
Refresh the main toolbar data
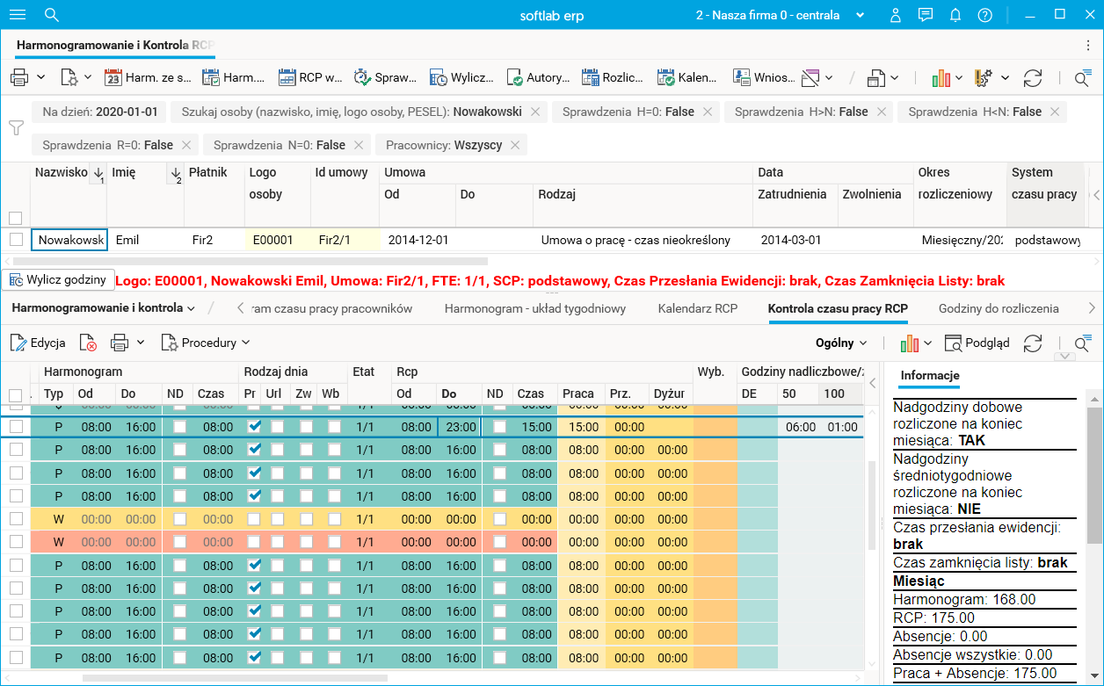tap(1033, 78)
